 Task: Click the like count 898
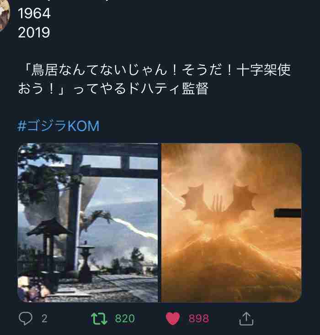(199, 319)
